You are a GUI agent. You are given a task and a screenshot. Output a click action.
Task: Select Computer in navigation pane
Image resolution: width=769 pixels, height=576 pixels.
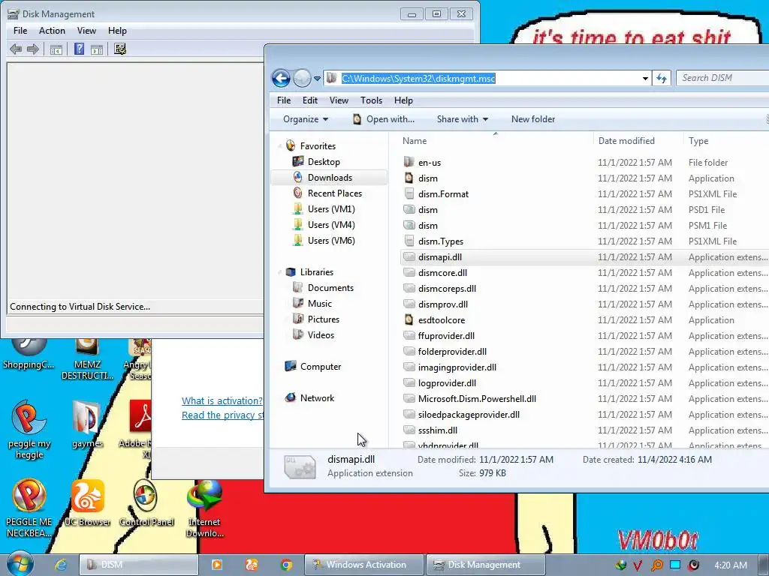[320, 366]
